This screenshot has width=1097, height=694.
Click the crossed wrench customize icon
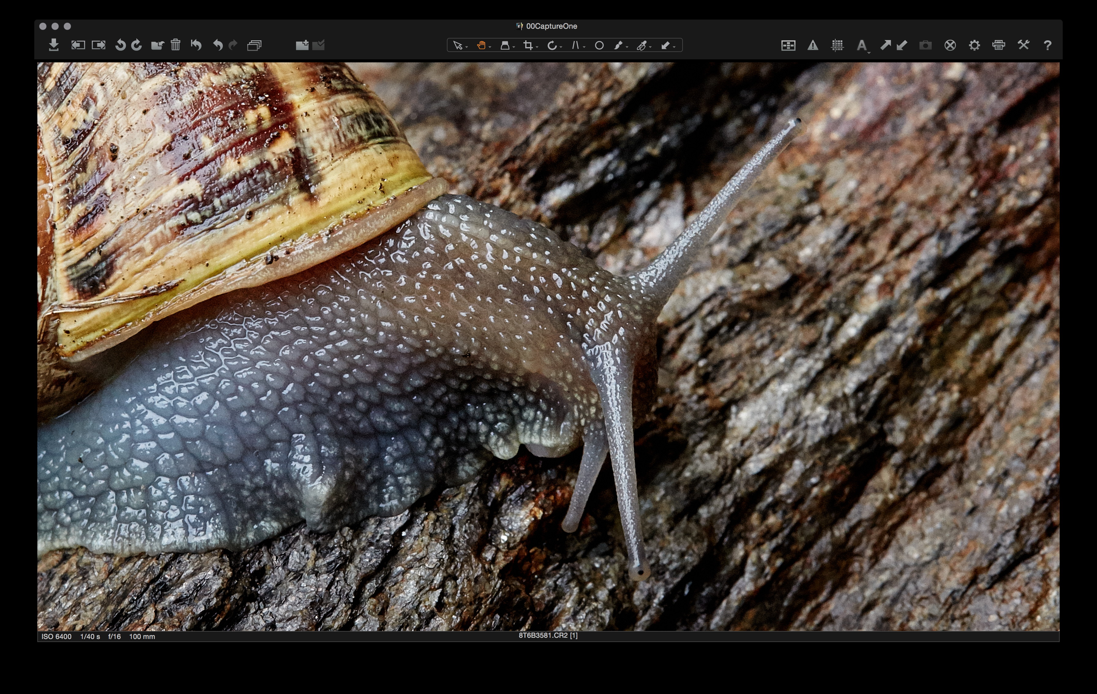click(x=1023, y=45)
